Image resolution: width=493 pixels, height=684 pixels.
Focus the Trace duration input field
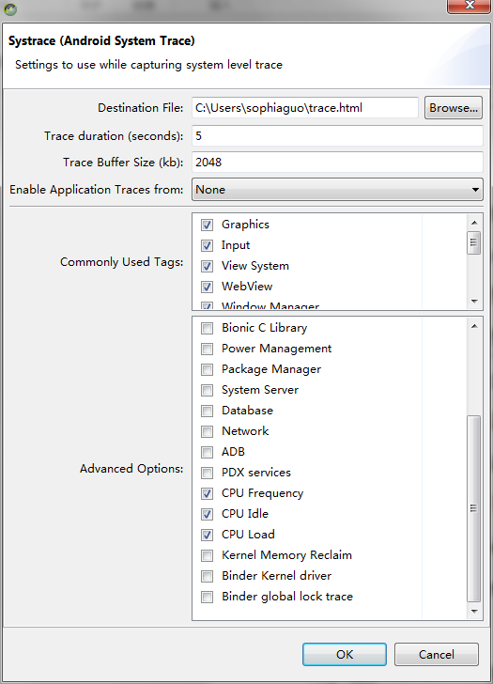(x=337, y=136)
